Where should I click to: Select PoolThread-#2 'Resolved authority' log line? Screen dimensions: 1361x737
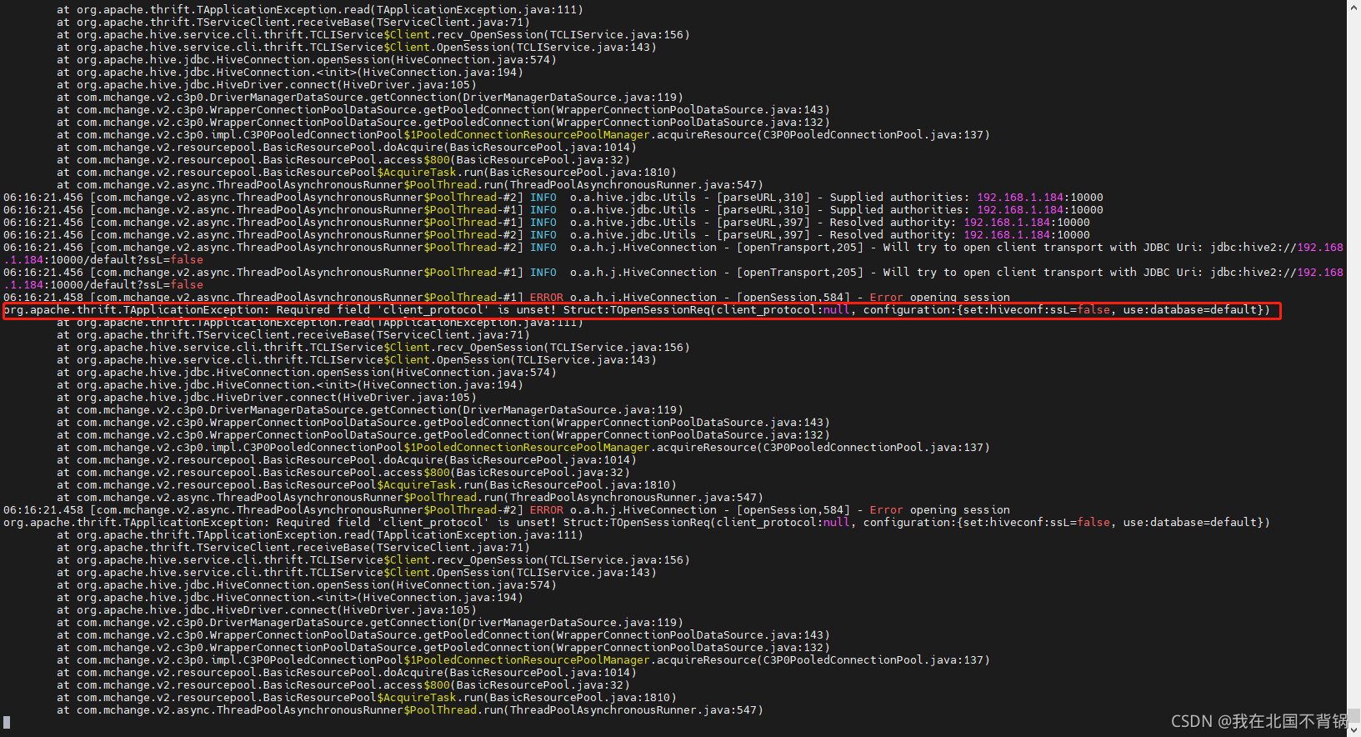[547, 235]
